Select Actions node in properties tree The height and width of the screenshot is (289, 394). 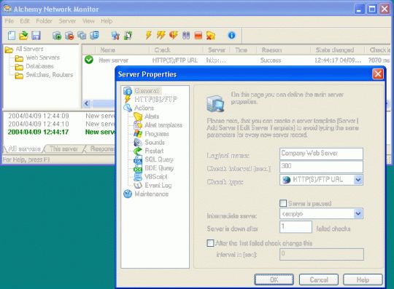(144, 108)
